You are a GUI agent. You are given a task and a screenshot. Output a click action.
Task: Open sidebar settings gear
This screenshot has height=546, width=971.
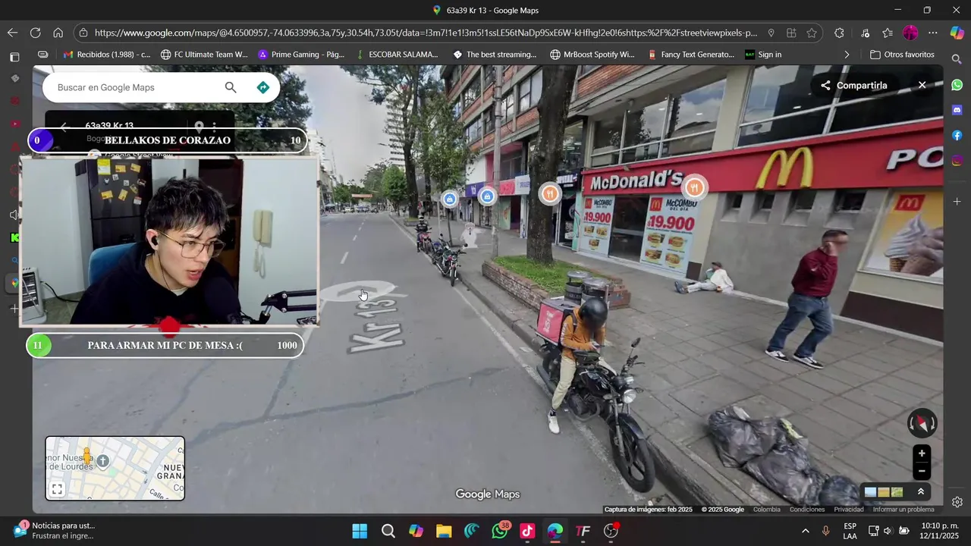pos(957,502)
